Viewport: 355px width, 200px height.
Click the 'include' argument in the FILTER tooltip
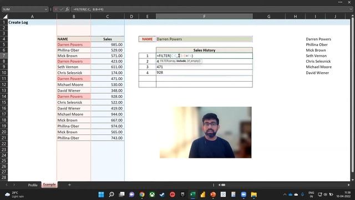click(181, 61)
